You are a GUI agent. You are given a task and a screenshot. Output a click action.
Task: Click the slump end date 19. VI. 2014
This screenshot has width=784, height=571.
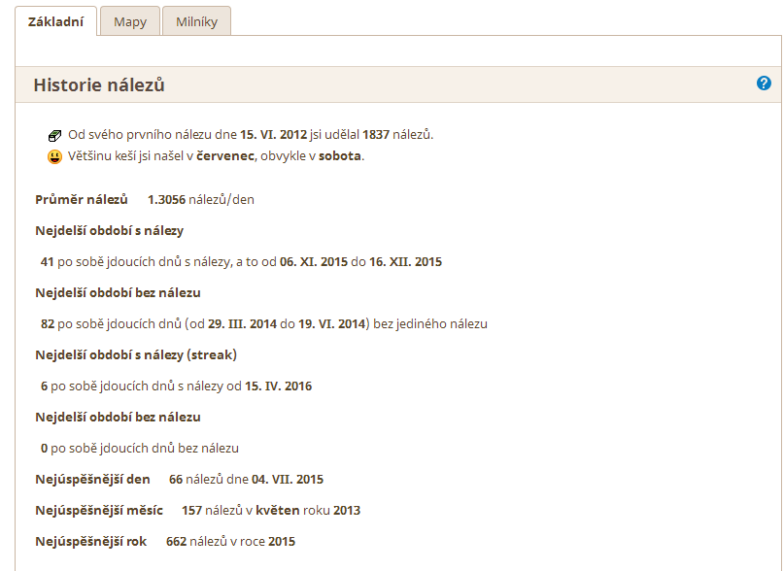332,323
